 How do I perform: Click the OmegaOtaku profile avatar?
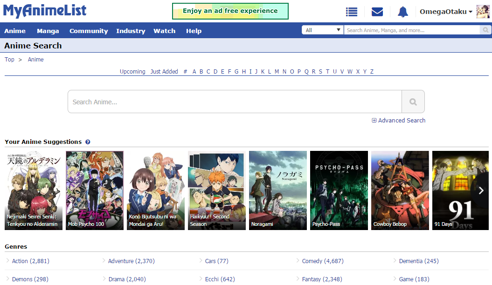click(x=483, y=12)
